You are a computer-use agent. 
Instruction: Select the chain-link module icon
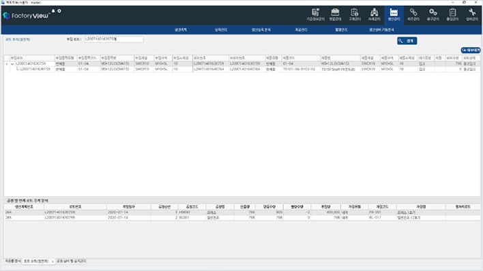[413, 15]
